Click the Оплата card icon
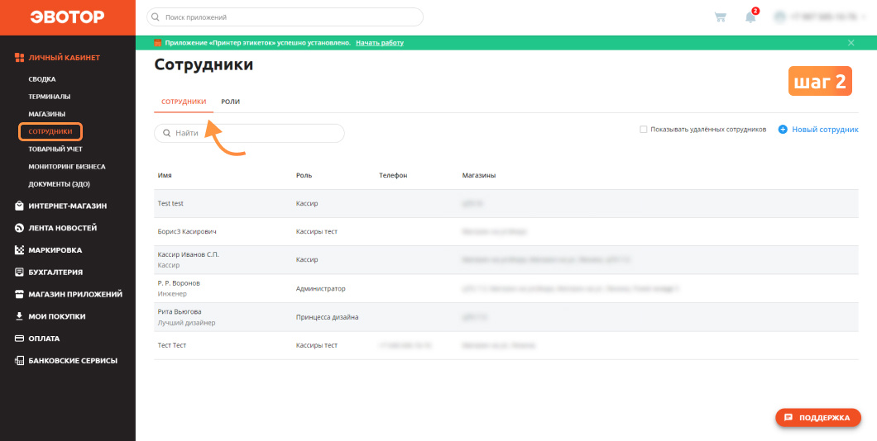877x441 pixels. (19, 339)
